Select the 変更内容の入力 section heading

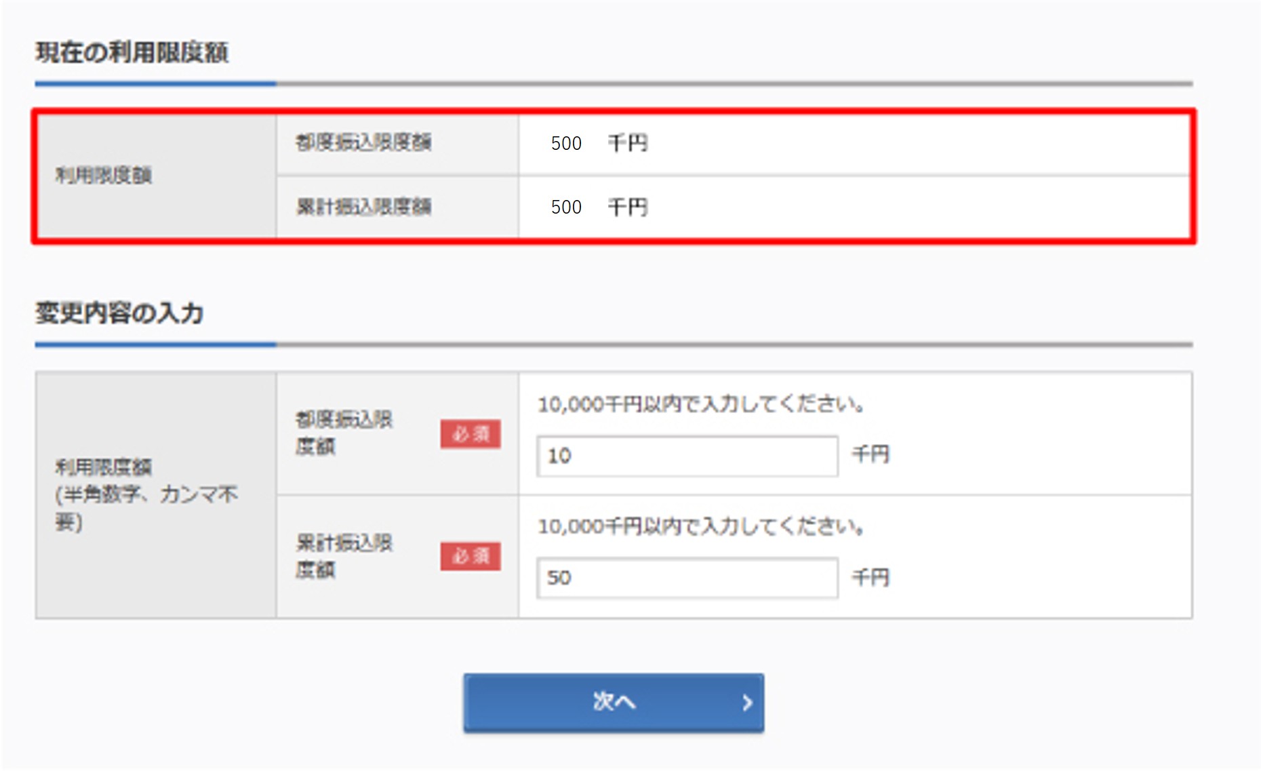point(119,313)
